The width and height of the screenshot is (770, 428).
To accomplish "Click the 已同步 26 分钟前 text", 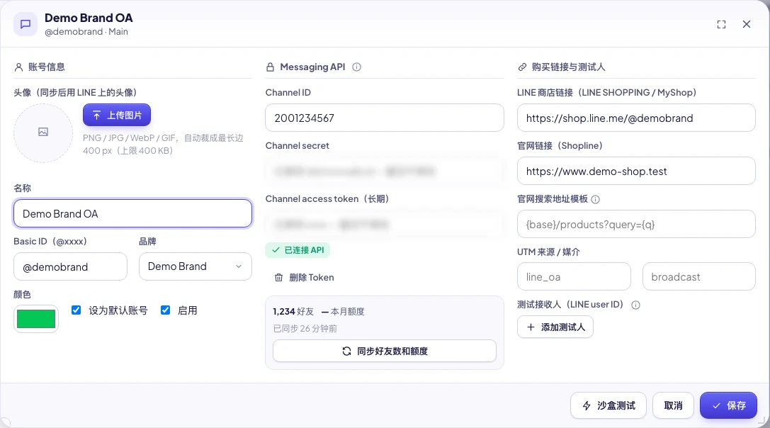I will (x=305, y=328).
